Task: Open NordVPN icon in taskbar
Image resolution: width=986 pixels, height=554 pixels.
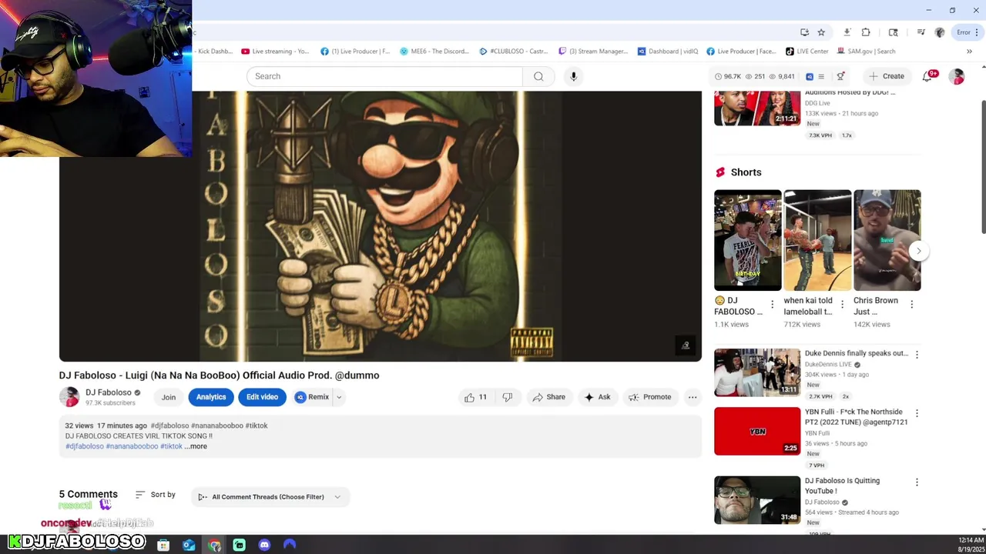Action: (x=290, y=545)
